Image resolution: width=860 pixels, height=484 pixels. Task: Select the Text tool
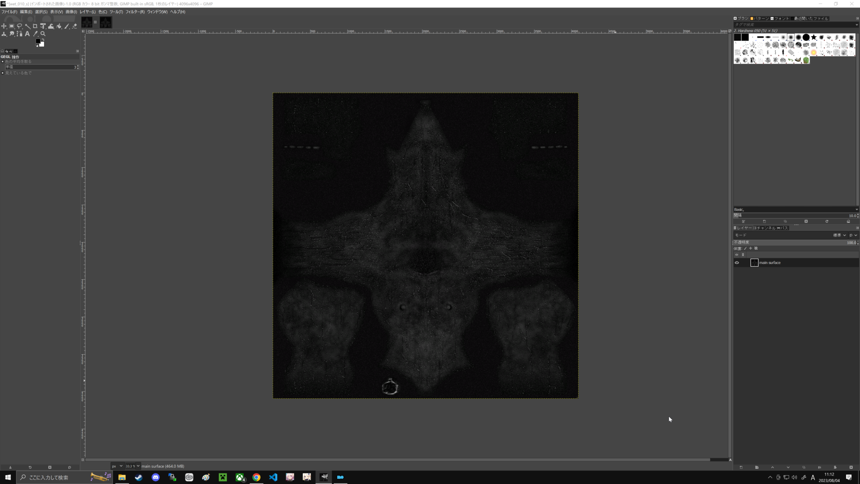click(27, 34)
